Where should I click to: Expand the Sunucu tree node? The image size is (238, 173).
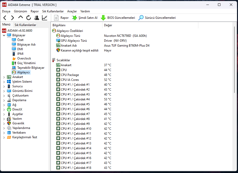(4, 86)
